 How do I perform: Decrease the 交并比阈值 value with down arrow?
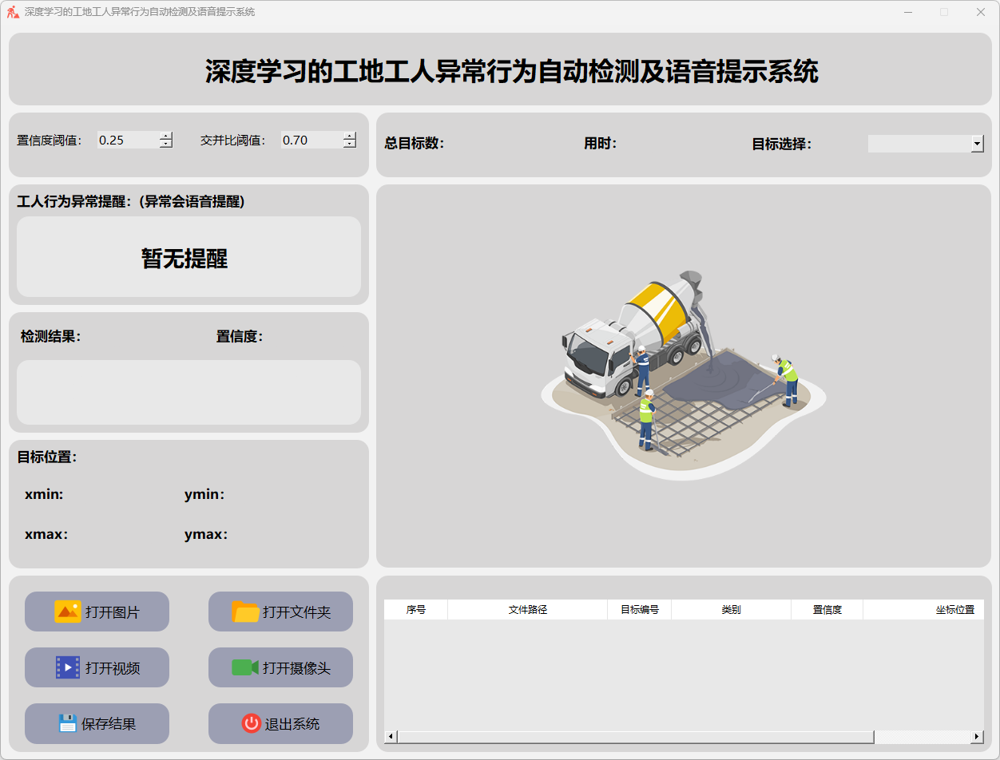(349, 144)
